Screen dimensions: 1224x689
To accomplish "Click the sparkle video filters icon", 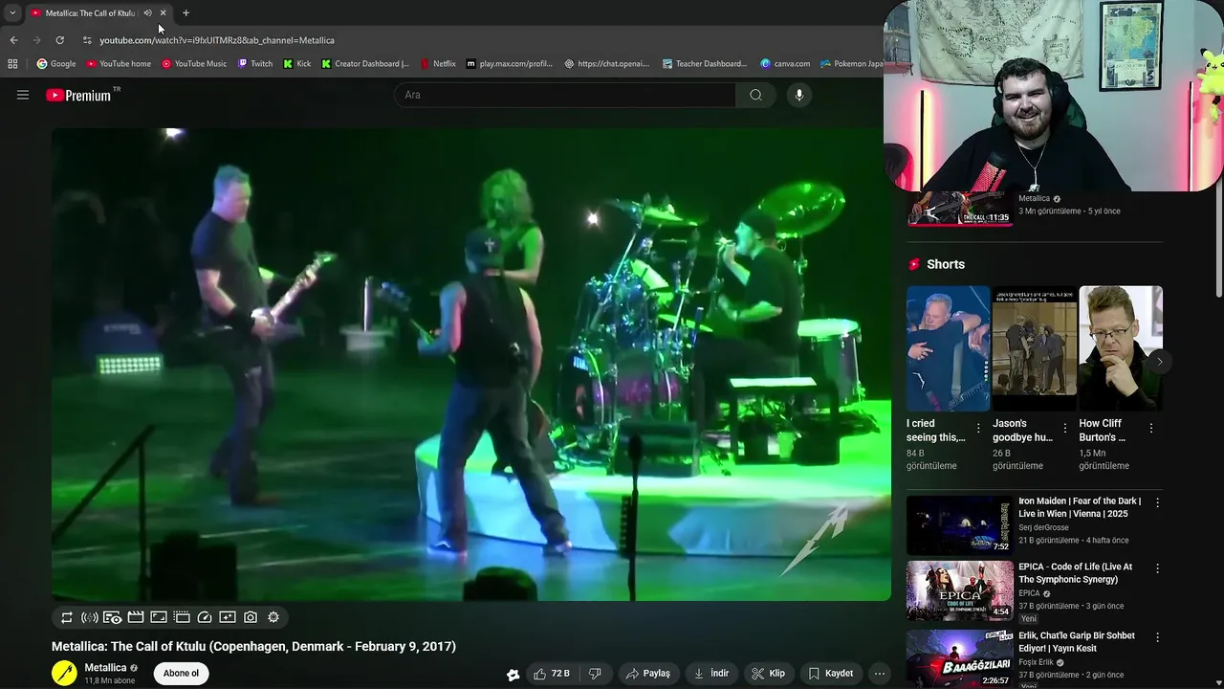I will [x=228, y=617].
